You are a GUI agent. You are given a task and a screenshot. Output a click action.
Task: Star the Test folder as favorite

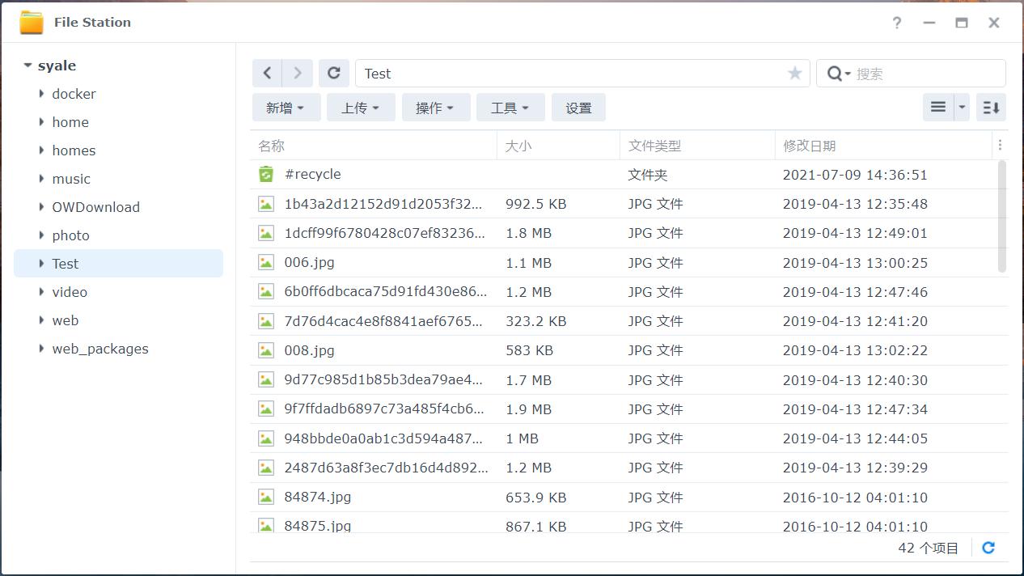point(794,73)
